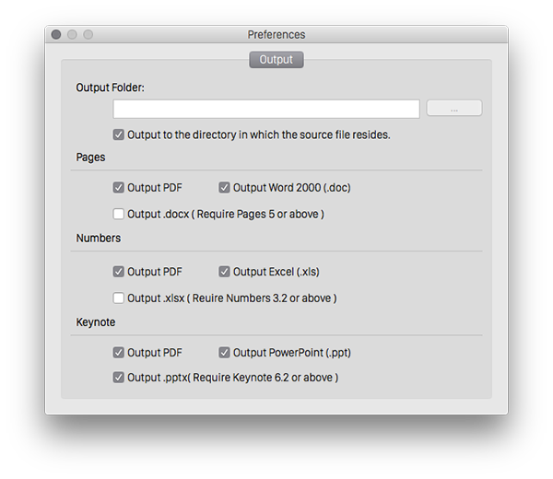
Task: Select the Output tab
Action: 276,60
